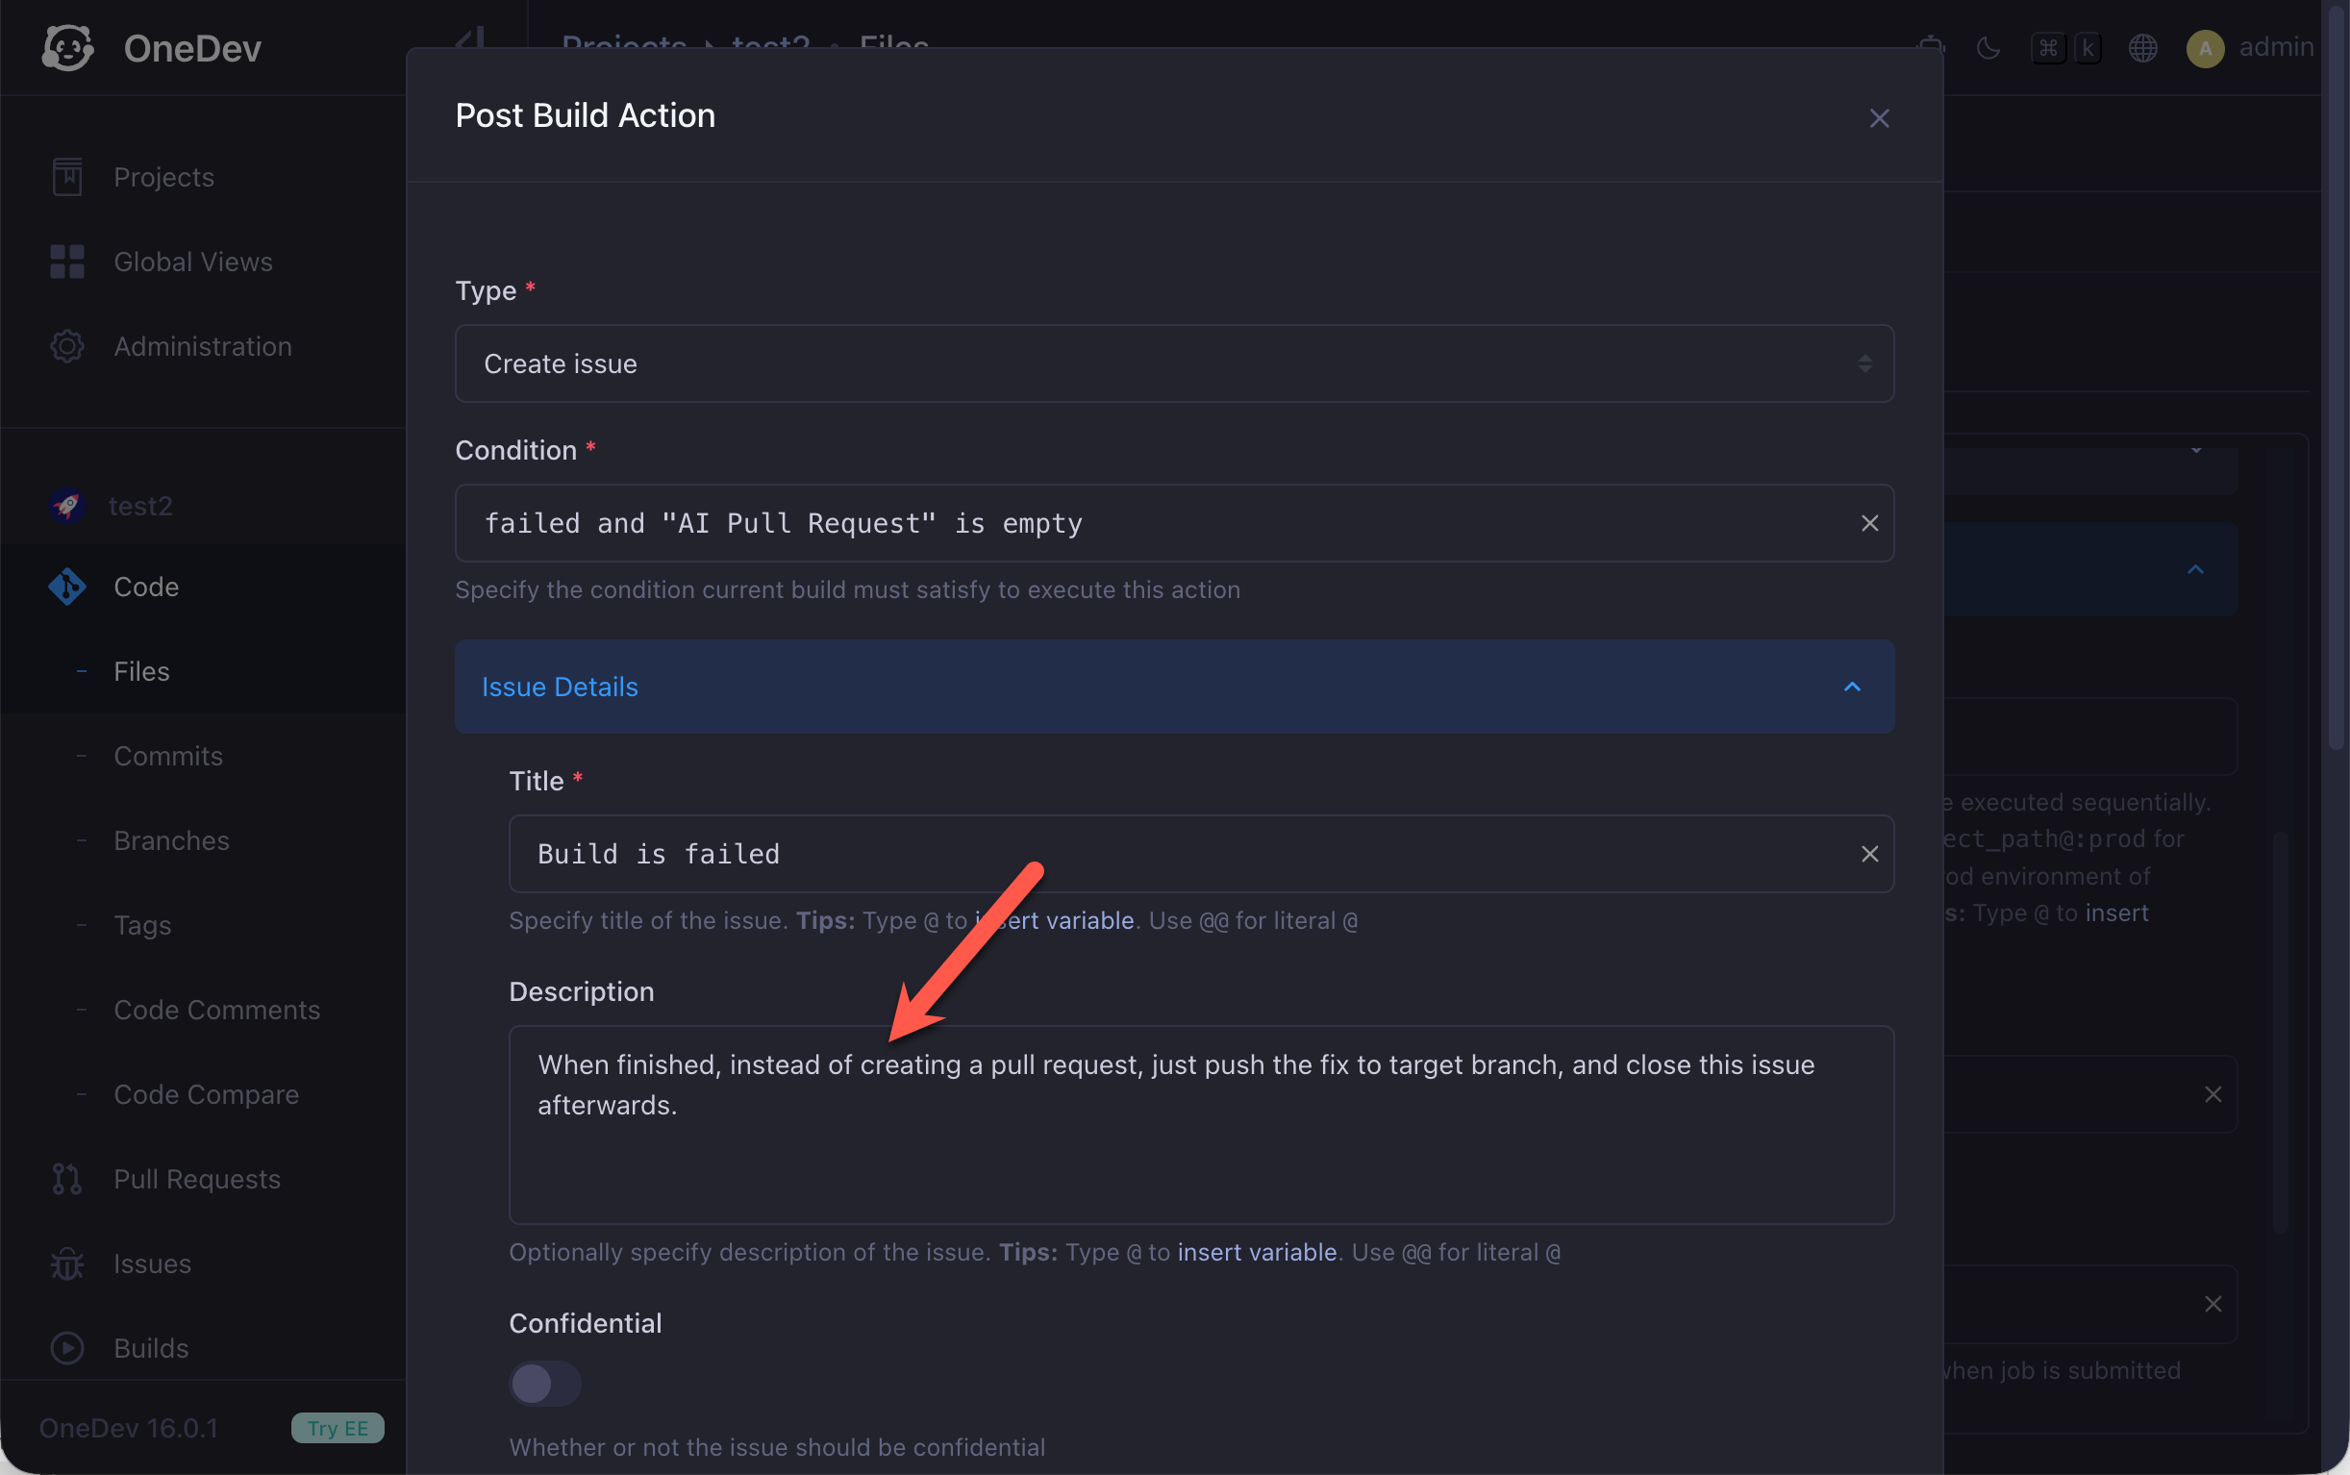Image resolution: width=2350 pixels, height=1475 pixels.
Task: Toggle the Confidential switch
Action: [x=544, y=1384]
